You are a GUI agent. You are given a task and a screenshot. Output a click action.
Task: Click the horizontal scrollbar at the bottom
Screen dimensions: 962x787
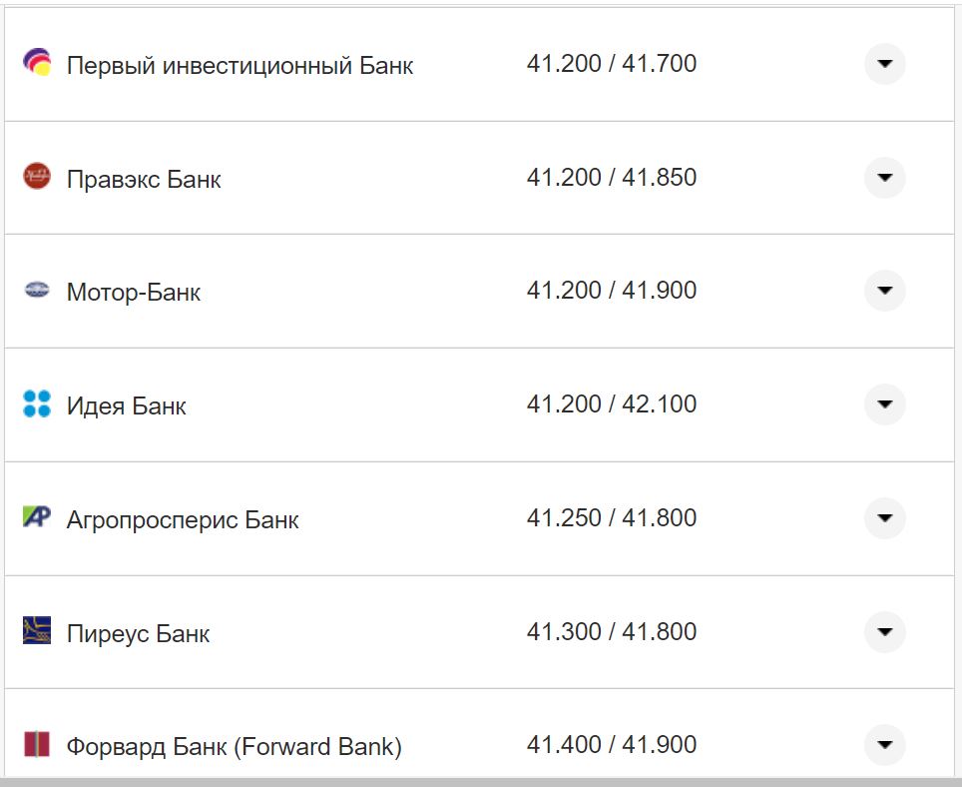pyautogui.click(x=479, y=782)
